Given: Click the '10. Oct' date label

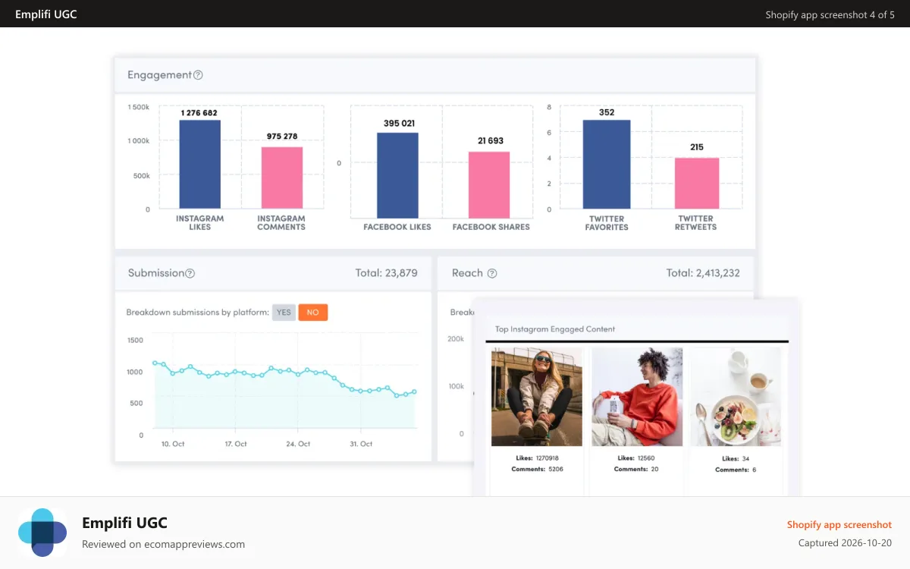Looking at the screenshot, I should [174, 444].
